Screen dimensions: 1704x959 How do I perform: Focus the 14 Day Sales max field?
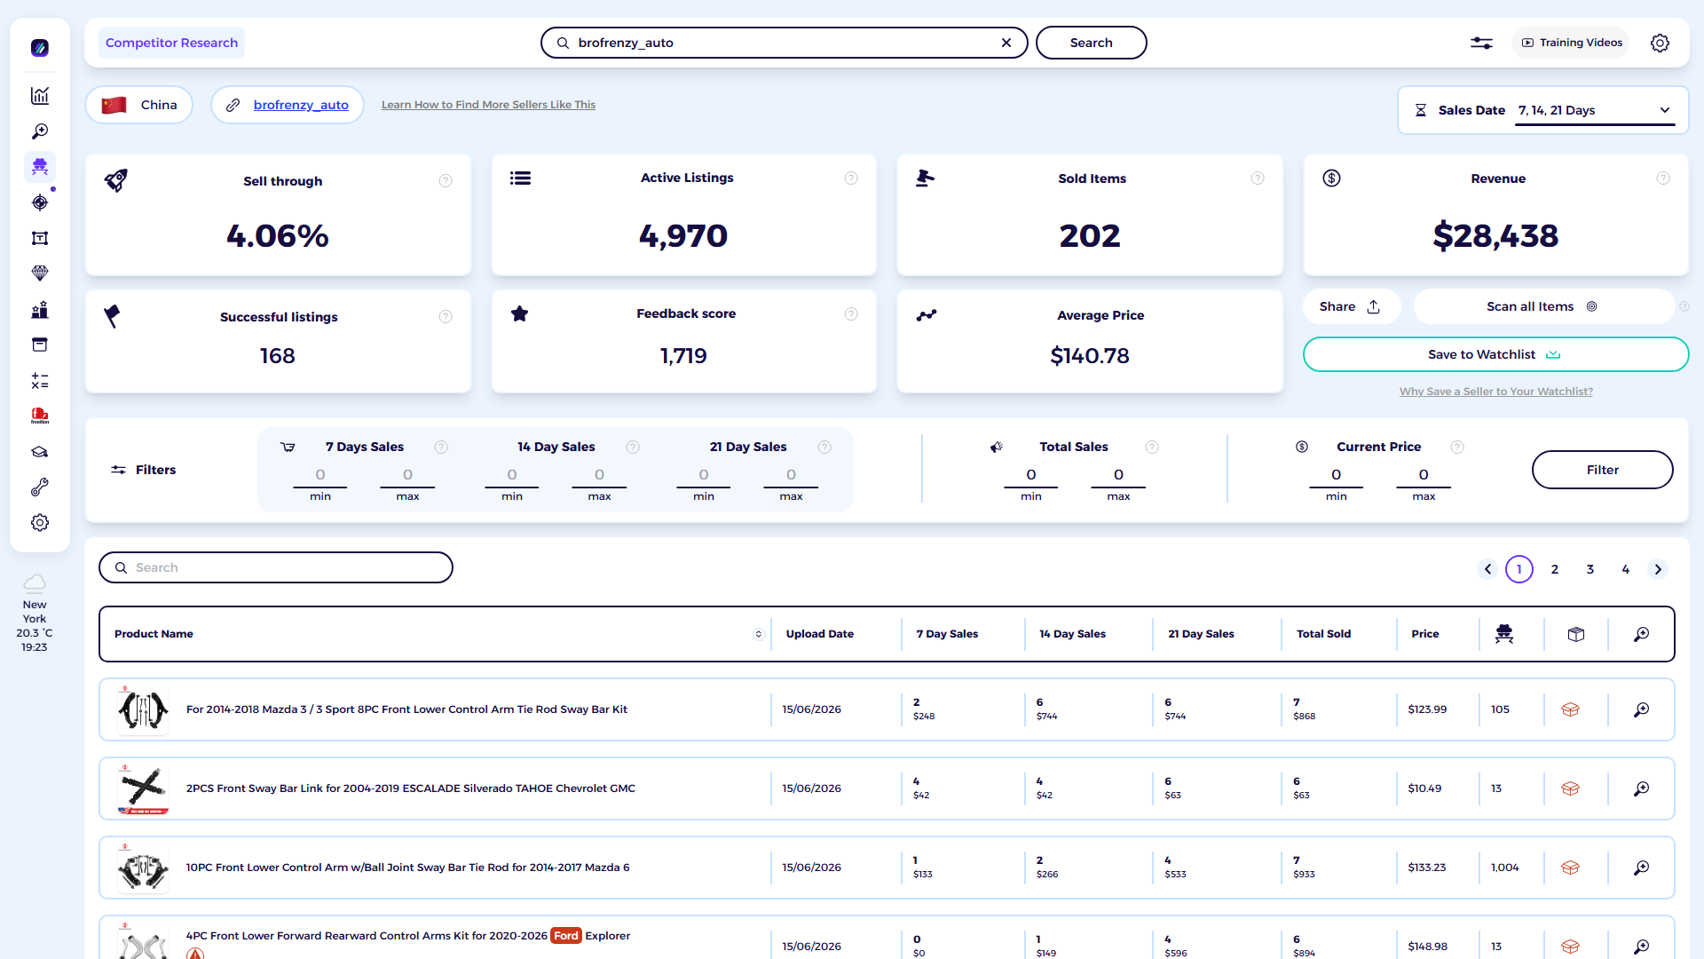(x=599, y=475)
